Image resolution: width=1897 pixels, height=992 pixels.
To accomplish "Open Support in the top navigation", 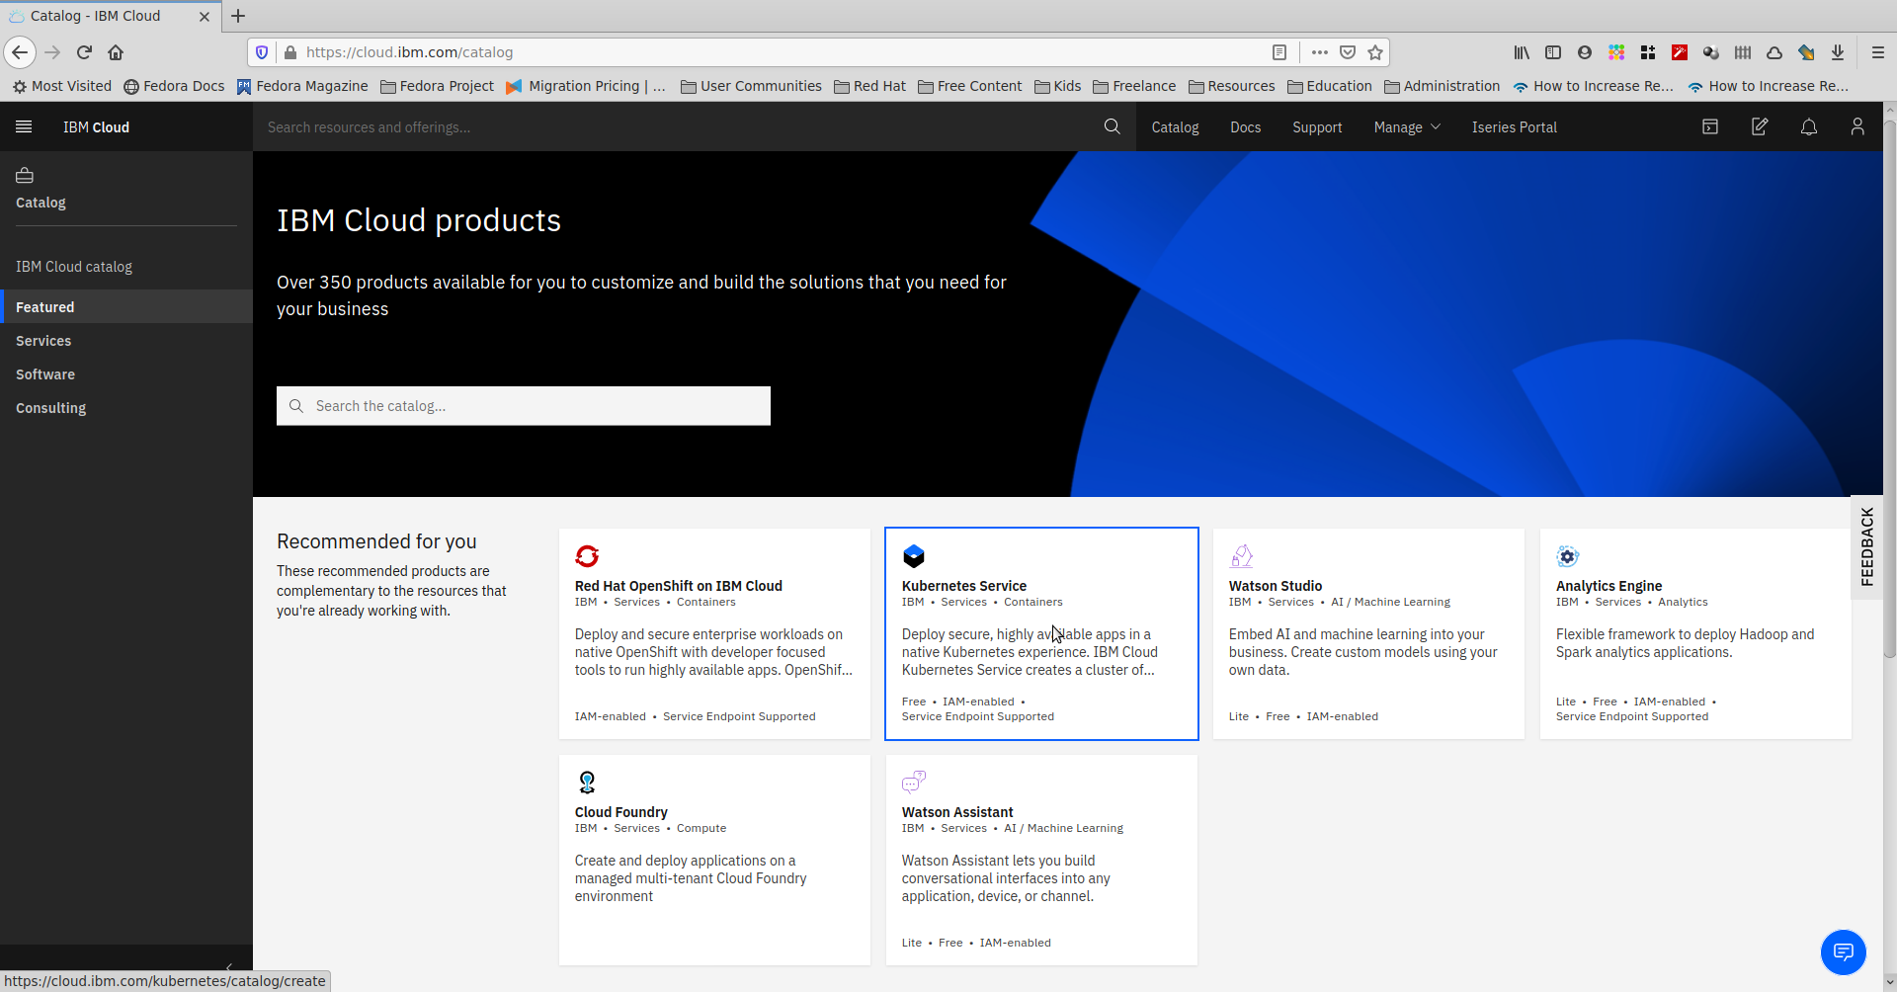I will 1317,127.
